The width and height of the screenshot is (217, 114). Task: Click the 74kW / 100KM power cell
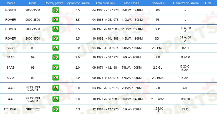(x=132, y=68)
